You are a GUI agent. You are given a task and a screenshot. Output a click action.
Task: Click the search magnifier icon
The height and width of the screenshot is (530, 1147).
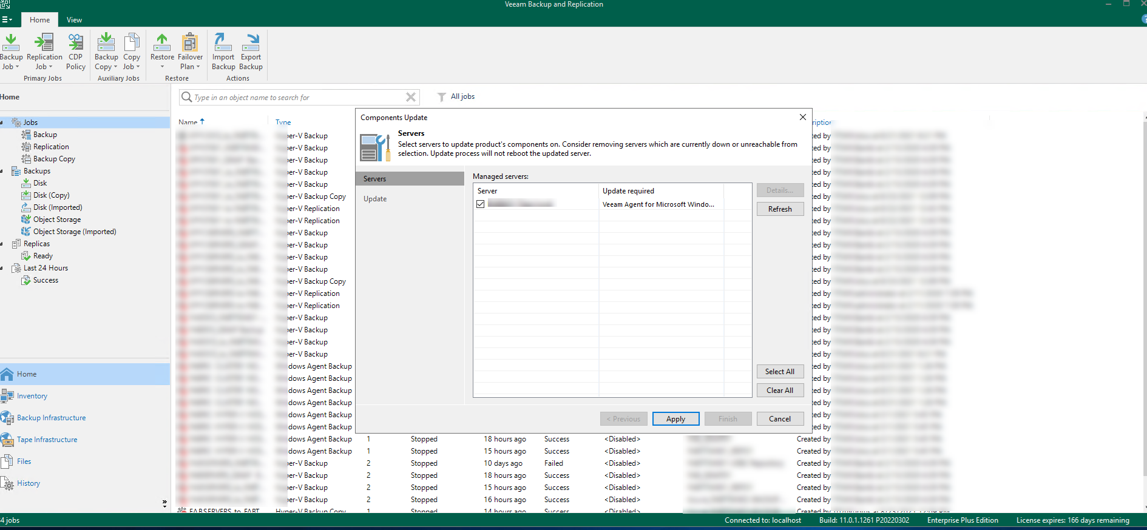tap(187, 97)
